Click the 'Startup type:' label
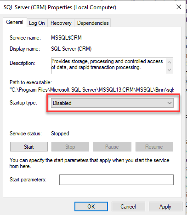 [23, 103]
